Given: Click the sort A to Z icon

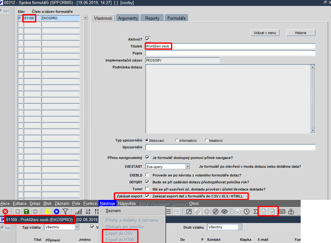Looking at the screenshot, I should coord(88,211).
